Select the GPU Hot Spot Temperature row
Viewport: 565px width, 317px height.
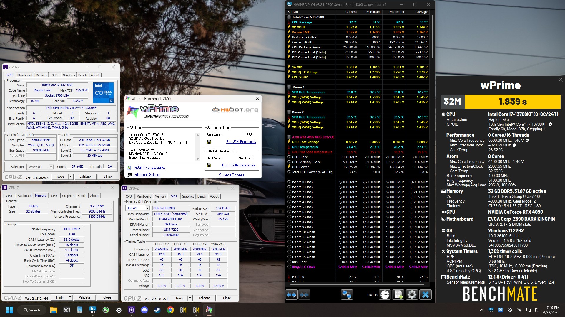coord(358,152)
